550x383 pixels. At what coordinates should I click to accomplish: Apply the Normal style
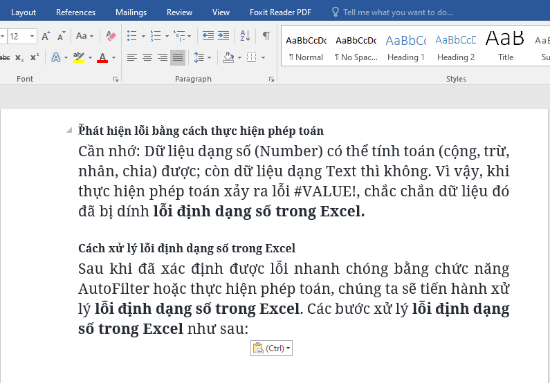(306, 46)
